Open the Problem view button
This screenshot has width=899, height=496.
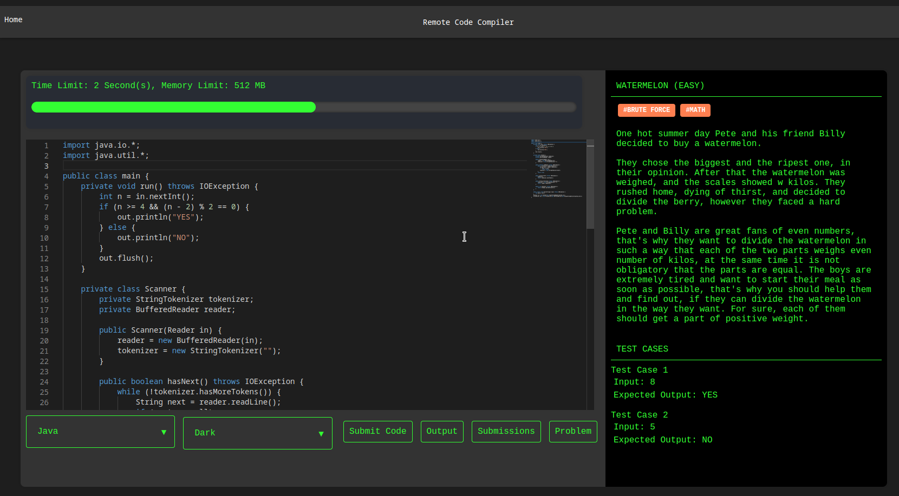pos(573,432)
